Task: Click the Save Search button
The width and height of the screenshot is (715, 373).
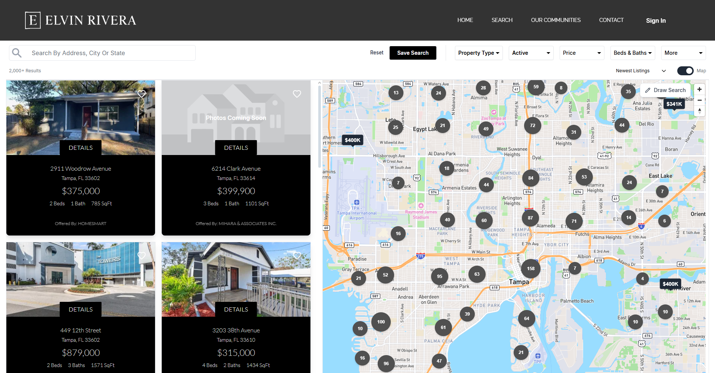Action: point(412,53)
